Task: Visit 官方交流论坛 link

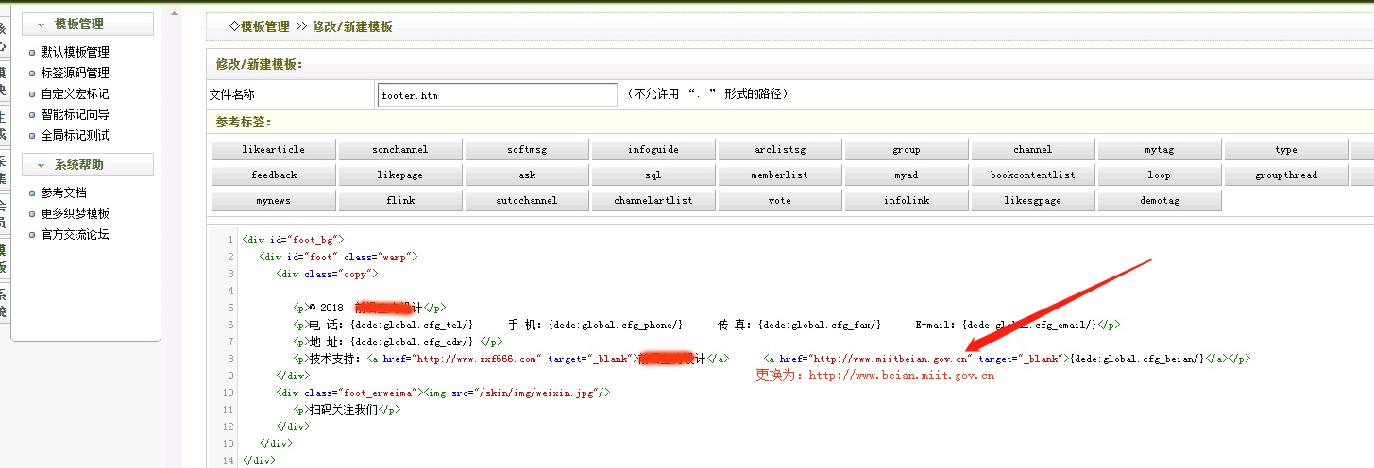Action: click(x=75, y=235)
